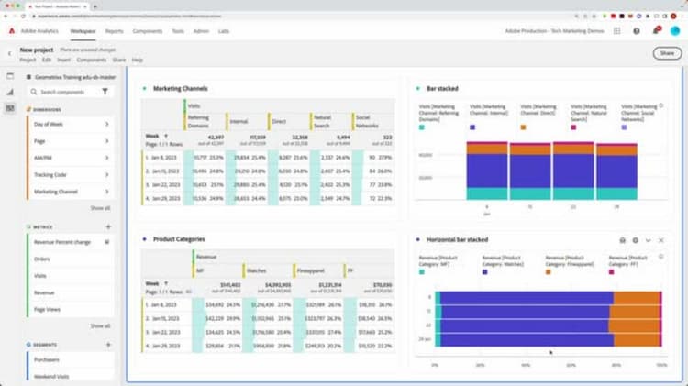The image size is (688, 386).
Task: Collapse the Horizontal bar stacked panel chevron
Action: 648,240
